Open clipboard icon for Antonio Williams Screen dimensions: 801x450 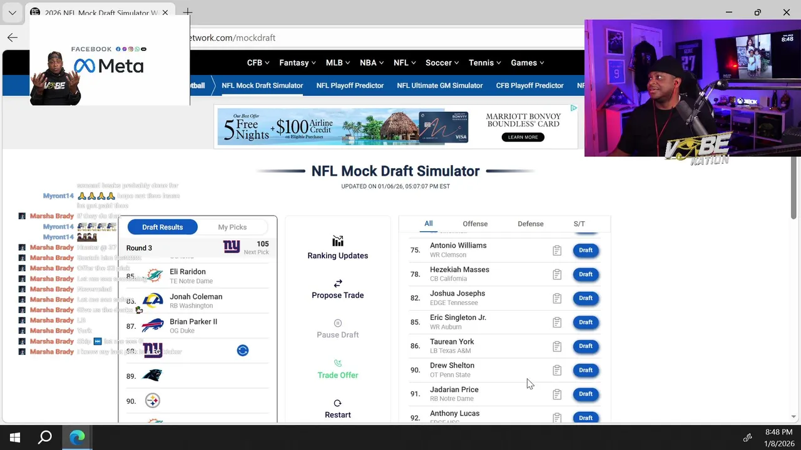[x=557, y=251]
